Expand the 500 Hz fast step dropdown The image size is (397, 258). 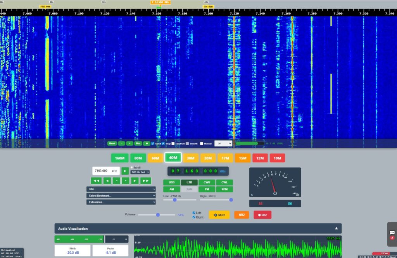[140, 172]
